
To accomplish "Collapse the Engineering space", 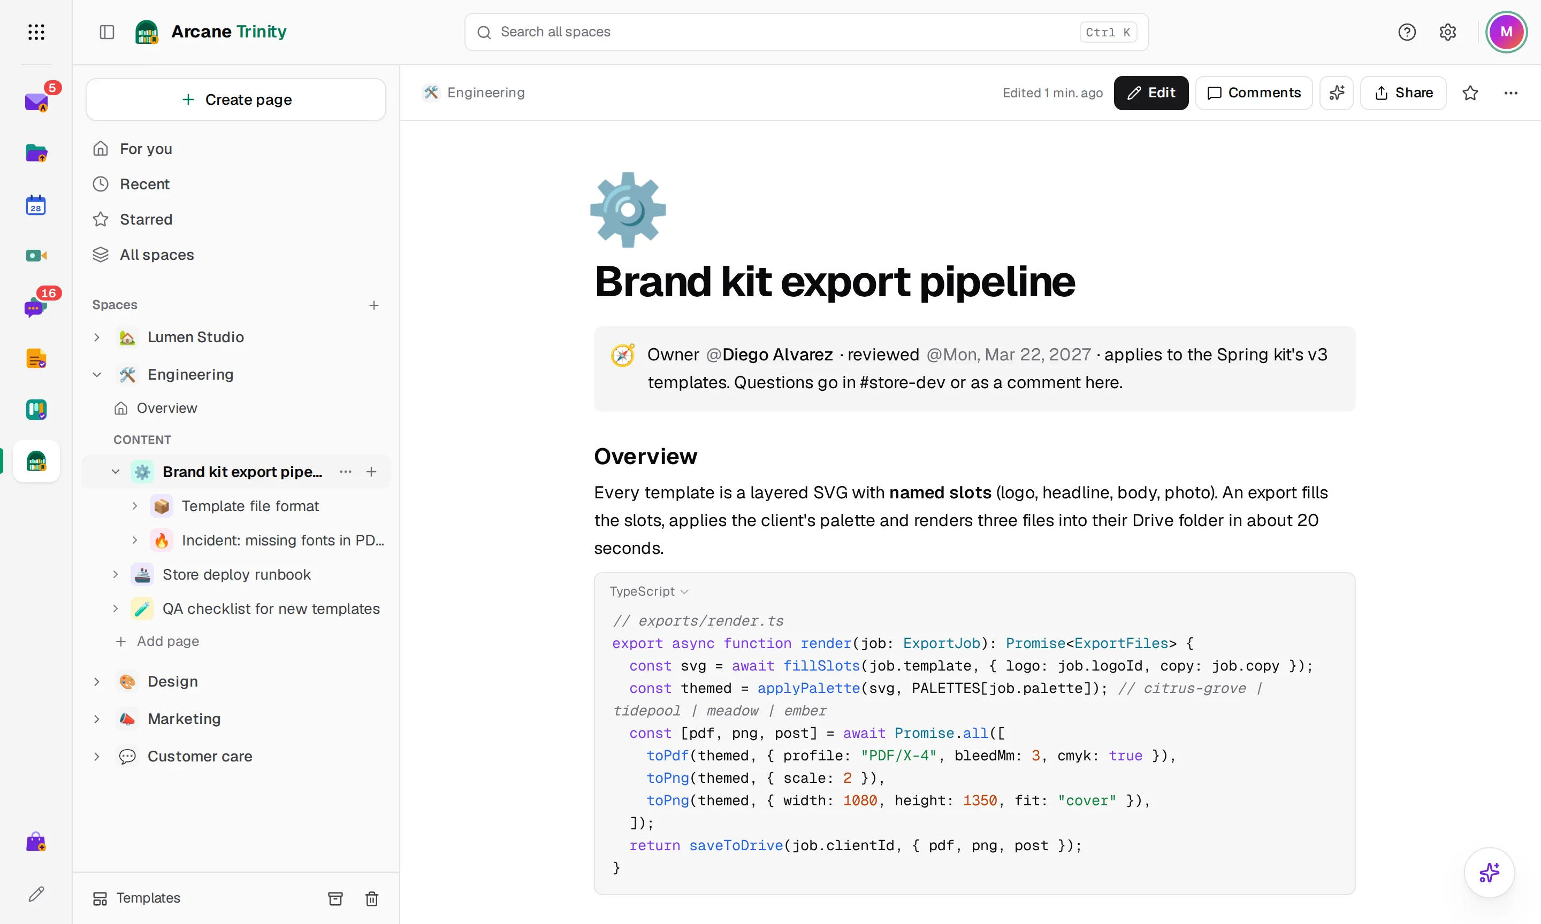I will (x=96, y=374).
